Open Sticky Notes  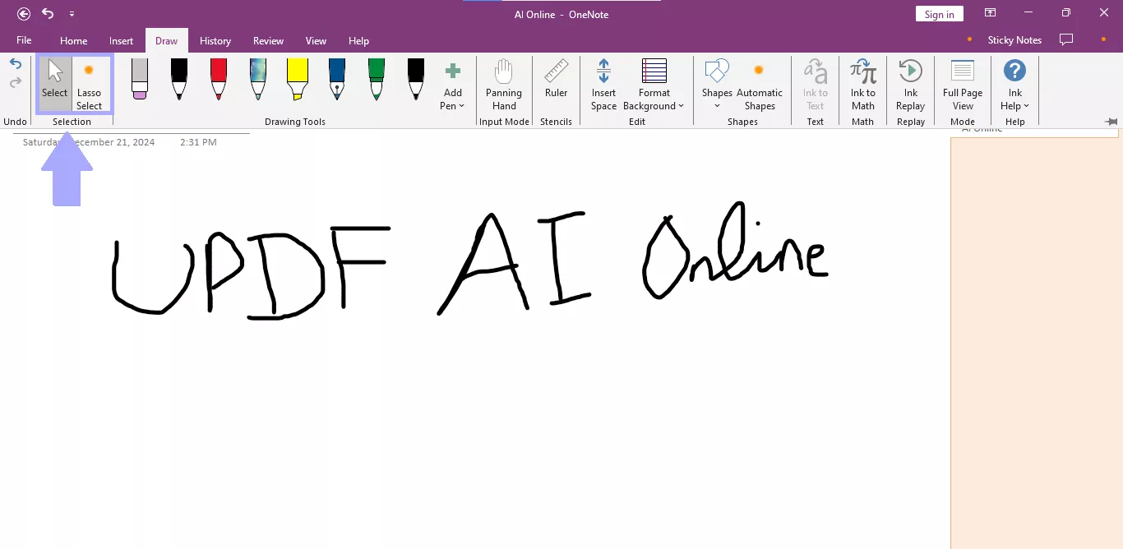(1014, 39)
